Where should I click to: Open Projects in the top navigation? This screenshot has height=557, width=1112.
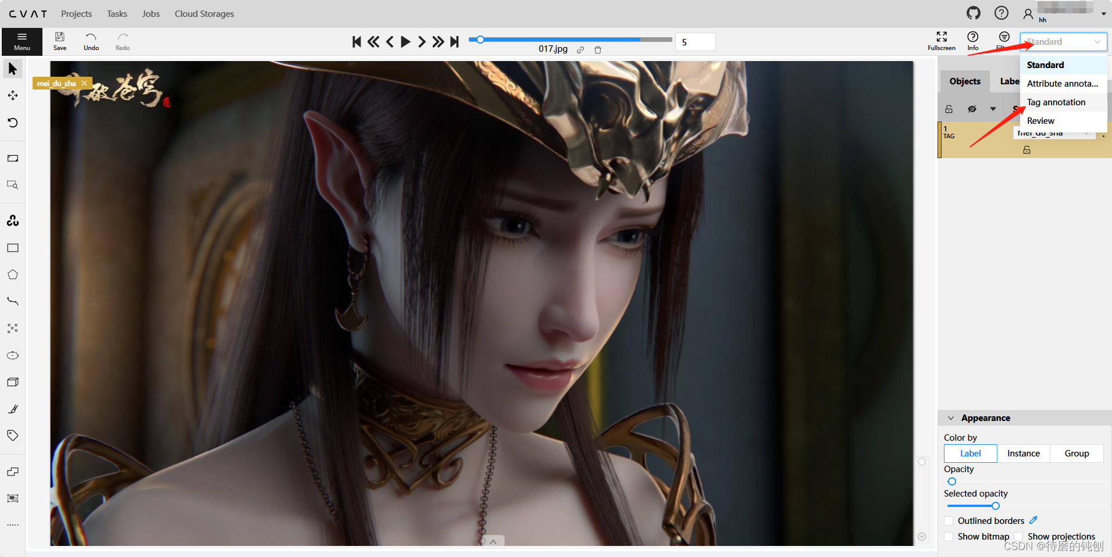(77, 13)
